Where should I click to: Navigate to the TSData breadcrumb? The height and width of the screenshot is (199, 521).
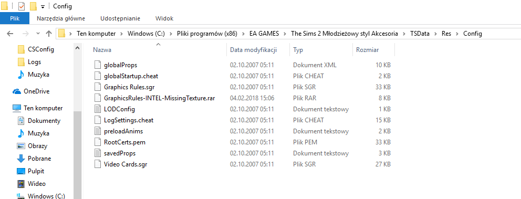pyautogui.click(x=420, y=34)
